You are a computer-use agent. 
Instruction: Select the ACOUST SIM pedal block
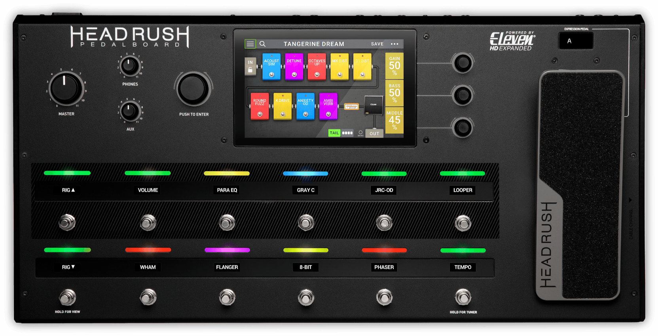[x=271, y=66]
